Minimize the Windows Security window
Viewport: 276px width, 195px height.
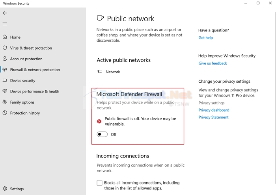246,3
